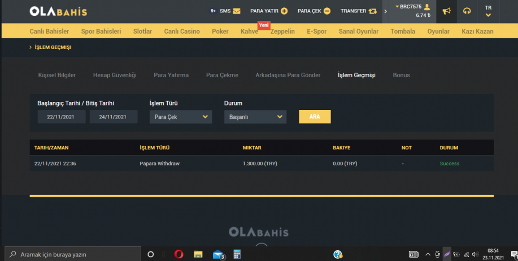Click the OlaBahis logo in header
Viewport: 518px width, 261px height.
(x=59, y=11)
